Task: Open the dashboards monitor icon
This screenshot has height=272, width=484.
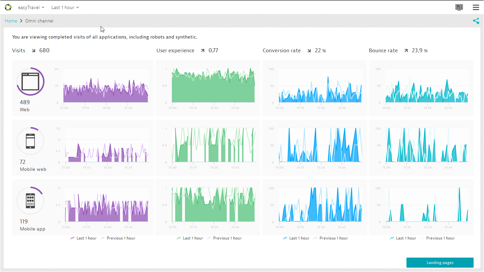Action: pyautogui.click(x=459, y=7)
